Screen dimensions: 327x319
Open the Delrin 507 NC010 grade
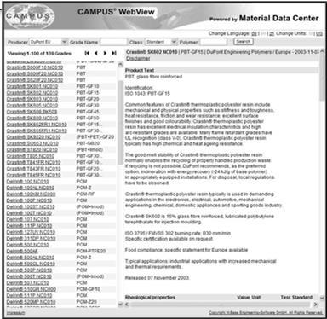coord(27,283)
